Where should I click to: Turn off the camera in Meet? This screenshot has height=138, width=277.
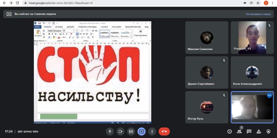[x=120, y=131]
